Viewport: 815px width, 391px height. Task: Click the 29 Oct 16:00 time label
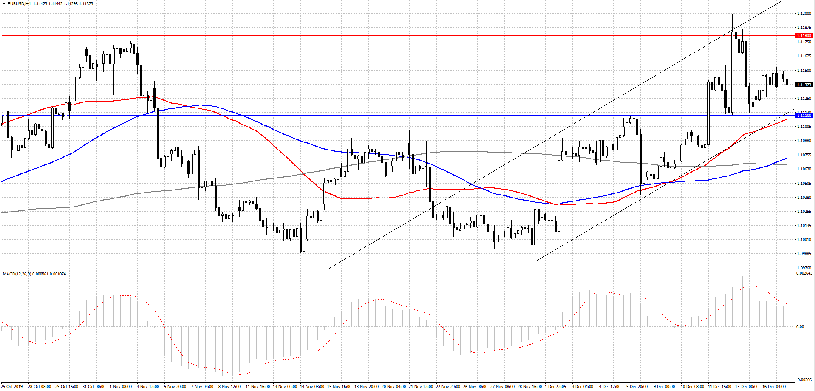point(67,387)
